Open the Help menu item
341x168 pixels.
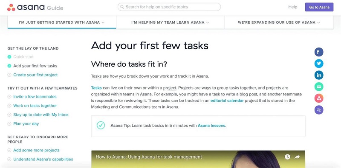292,7
